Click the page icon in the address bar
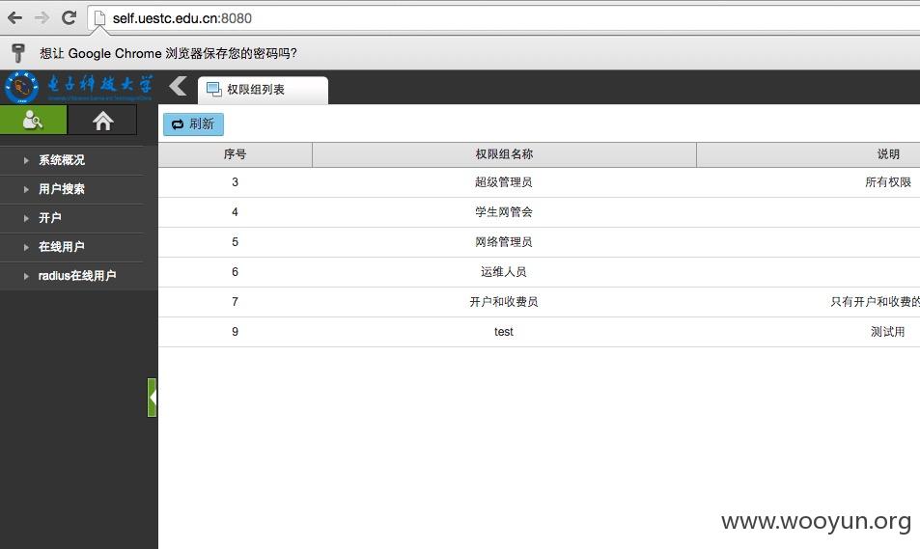 pyautogui.click(x=99, y=18)
